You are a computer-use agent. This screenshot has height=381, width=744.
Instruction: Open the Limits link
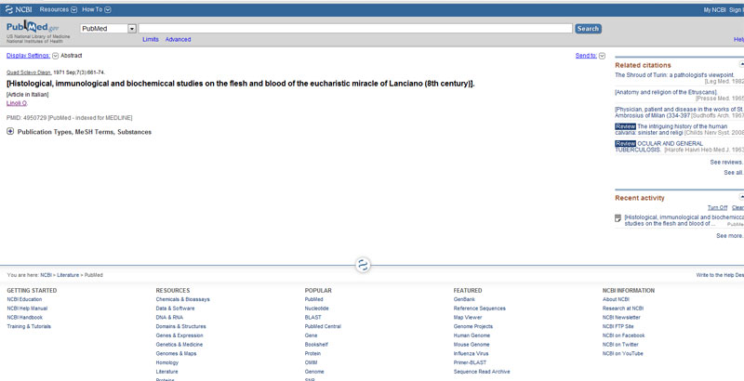[x=151, y=39]
